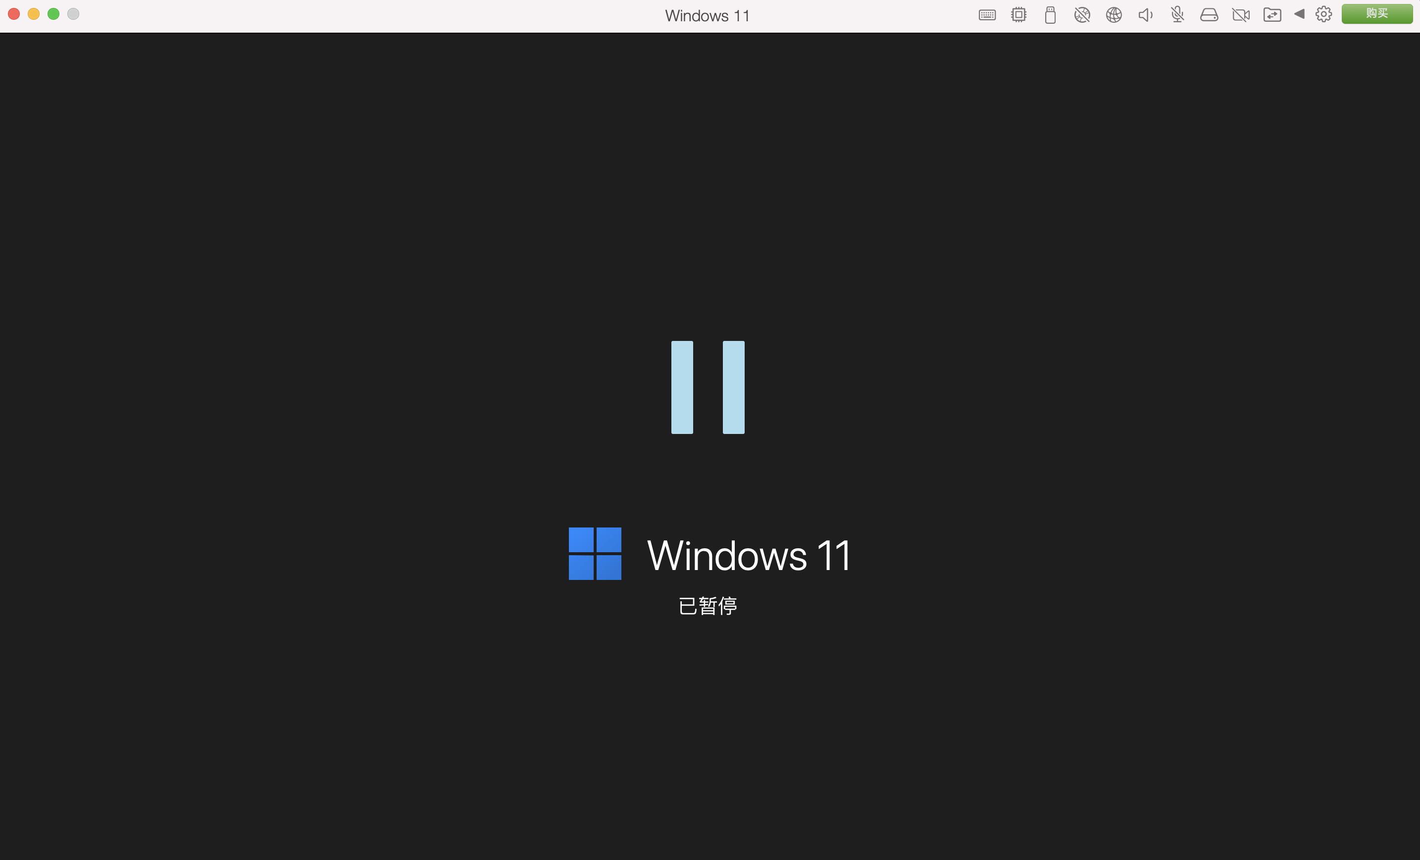
Task: Toggle the muted microphone icon
Action: coord(1177,15)
